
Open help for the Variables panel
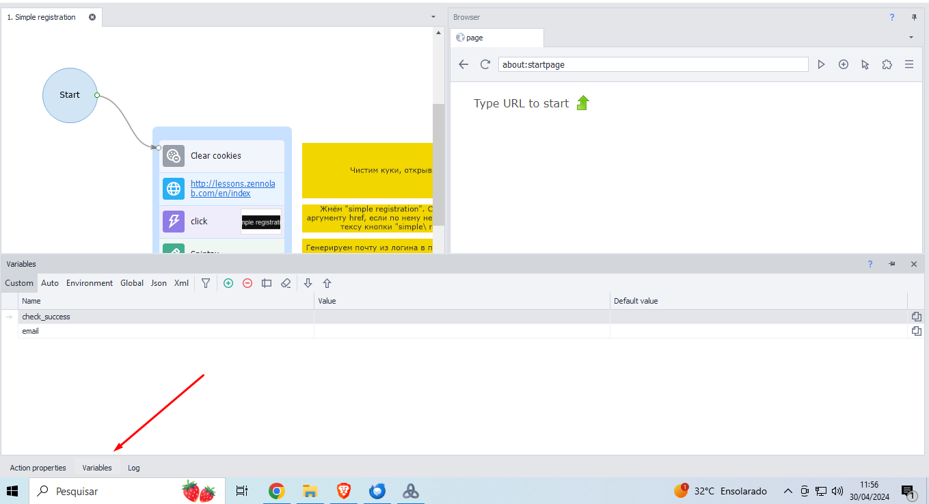click(870, 264)
